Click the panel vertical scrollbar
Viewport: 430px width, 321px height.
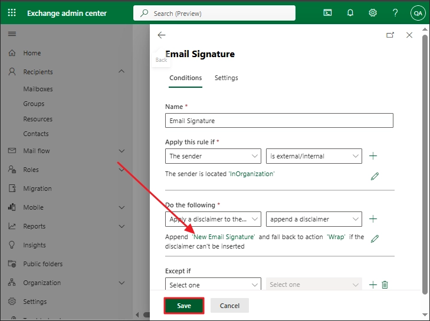425,164
